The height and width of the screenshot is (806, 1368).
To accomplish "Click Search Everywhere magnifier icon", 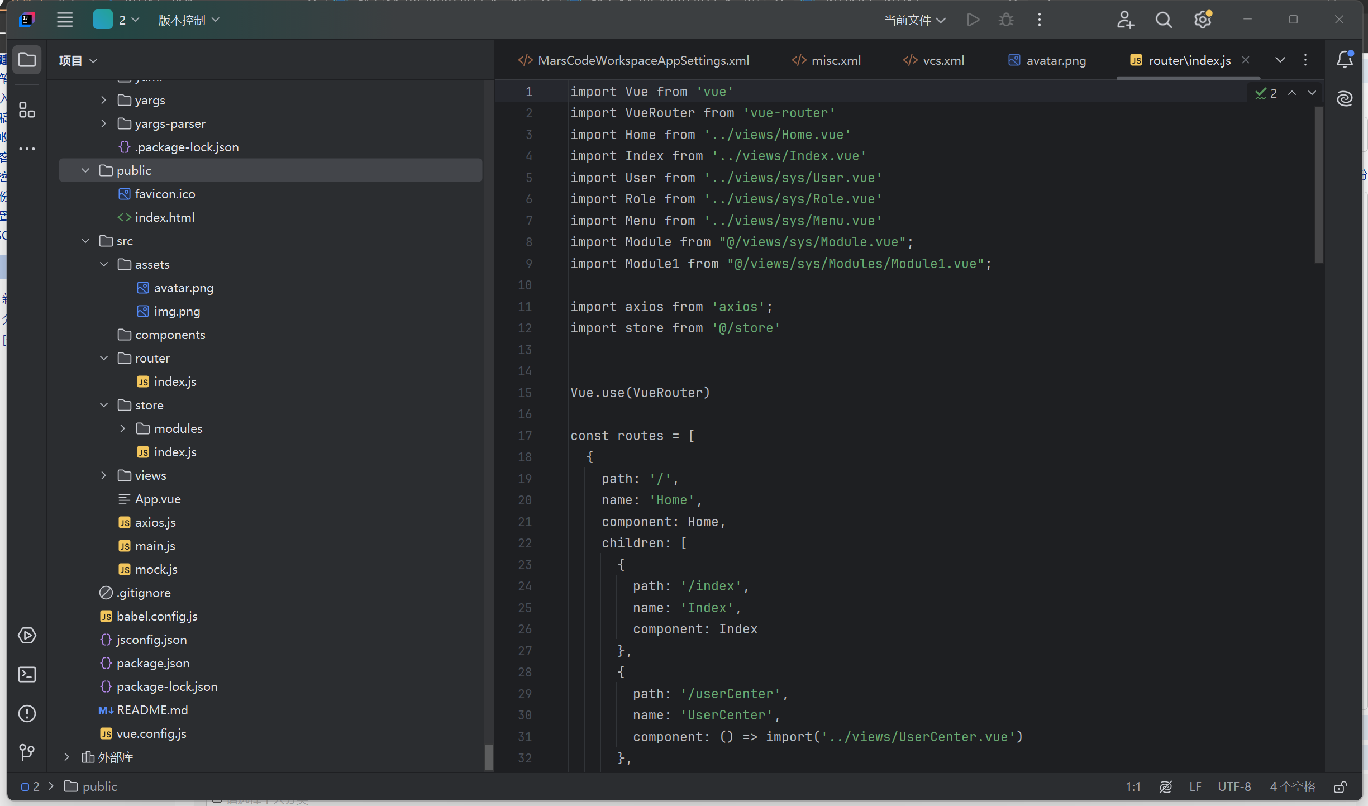I will tap(1164, 21).
